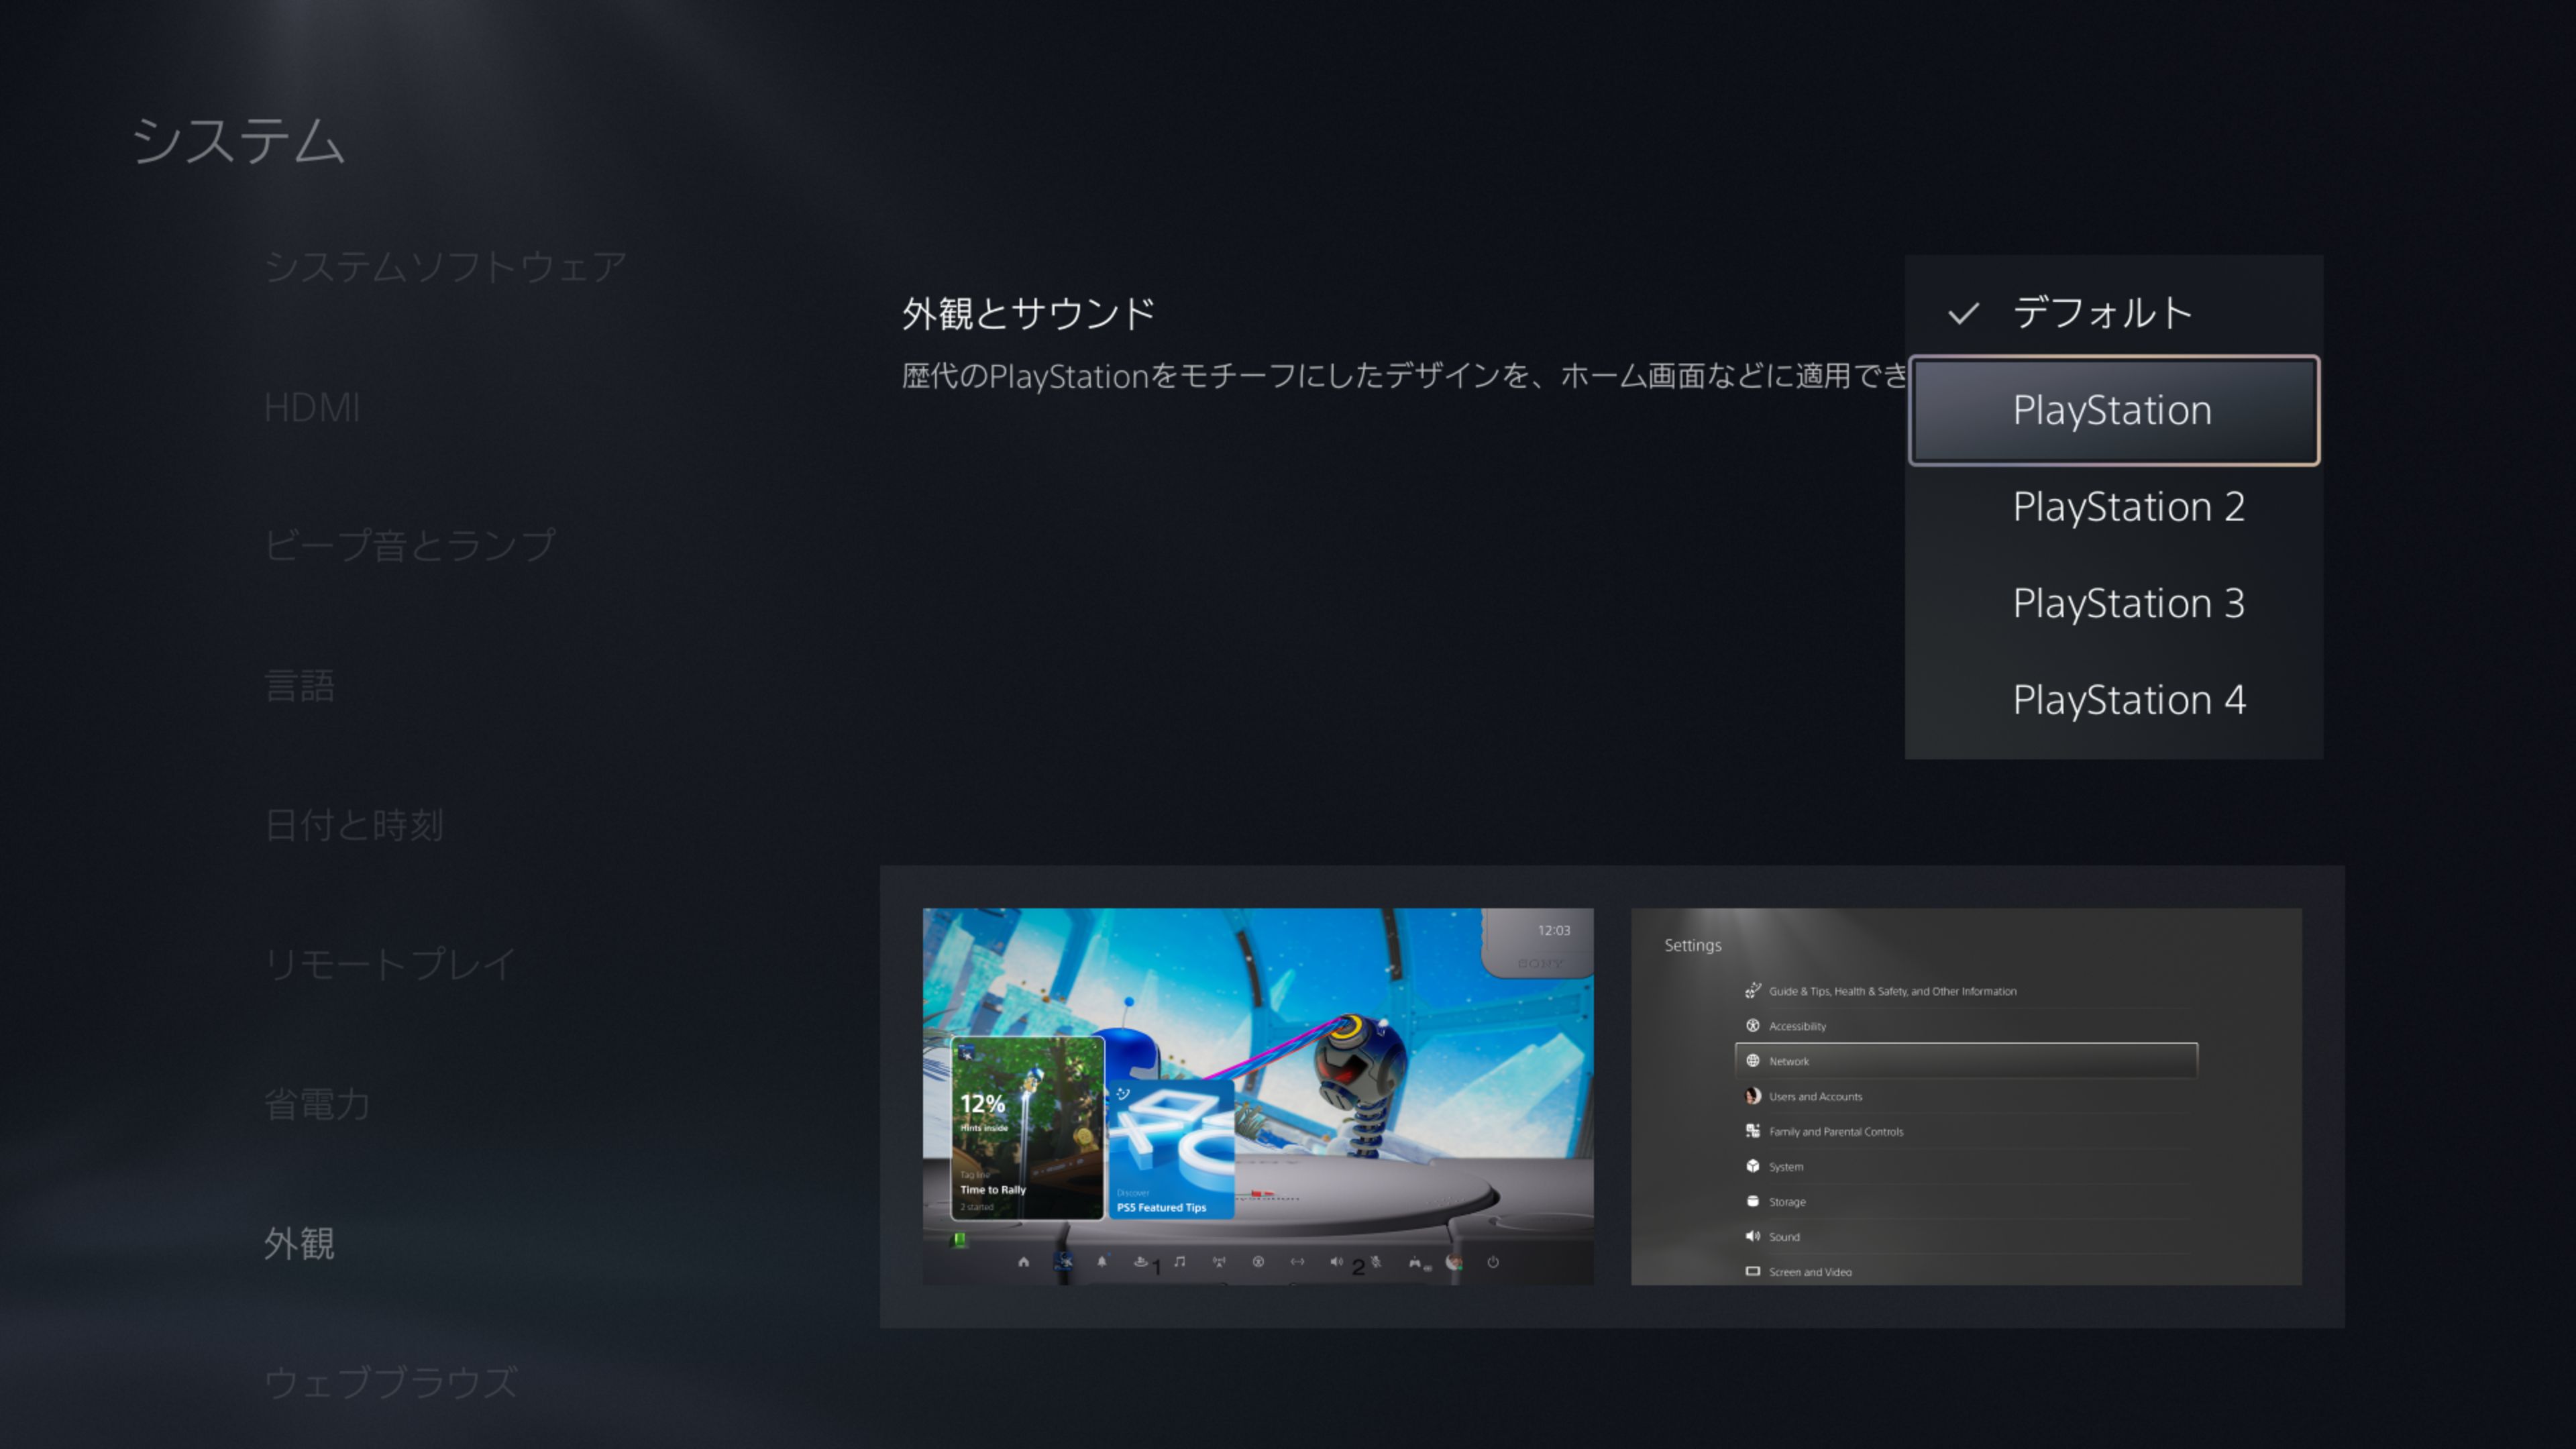Click the 外観とサウンド setting label

(1028, 314)
